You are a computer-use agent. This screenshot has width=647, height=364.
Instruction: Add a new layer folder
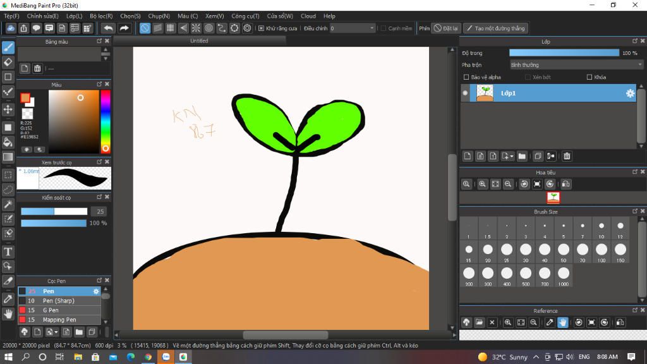522,156
